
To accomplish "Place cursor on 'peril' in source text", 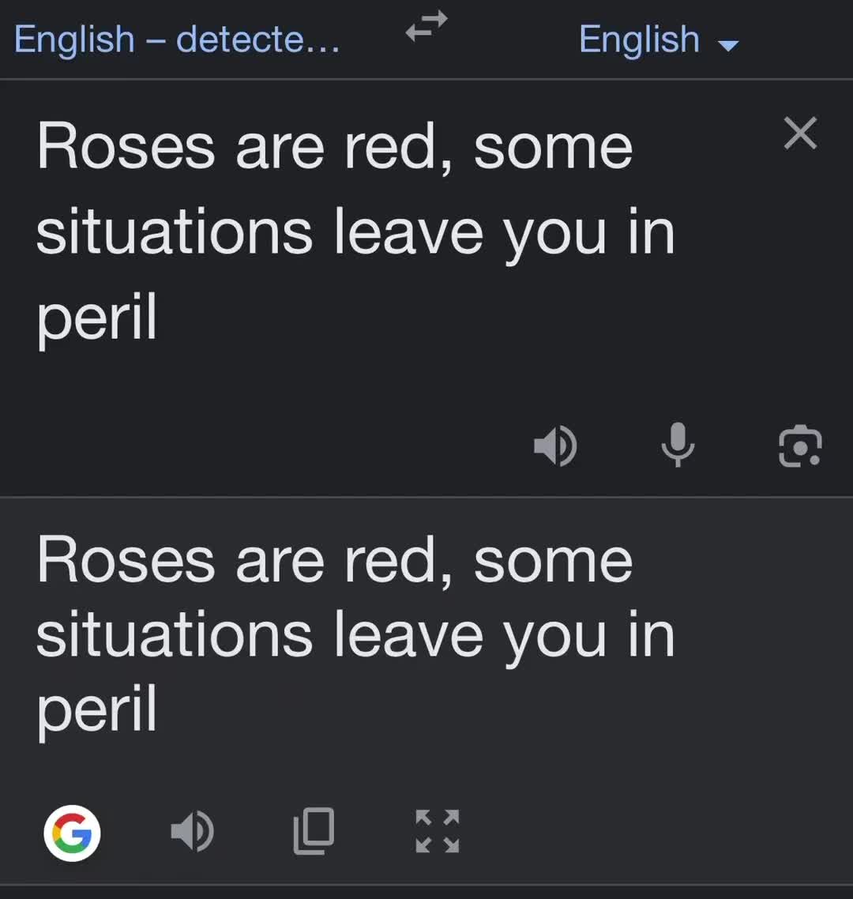I will coord(96,318).
